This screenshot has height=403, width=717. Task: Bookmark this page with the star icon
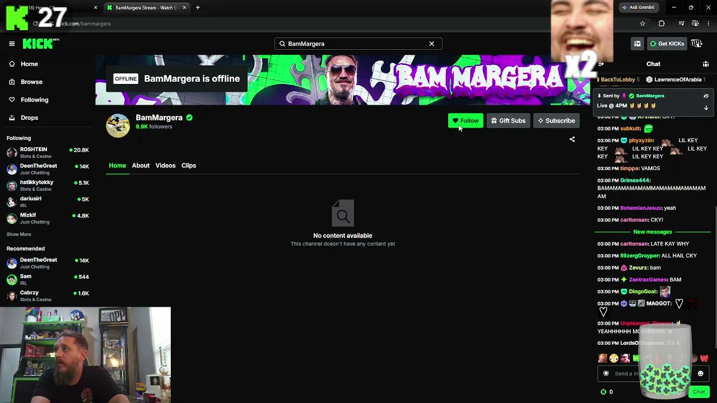pos(642,24)
